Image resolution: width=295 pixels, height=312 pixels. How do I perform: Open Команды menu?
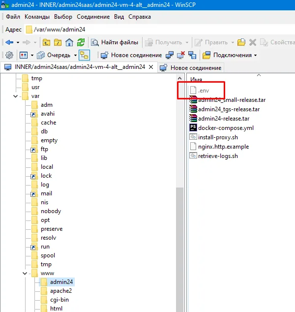[x=37, y=17]
